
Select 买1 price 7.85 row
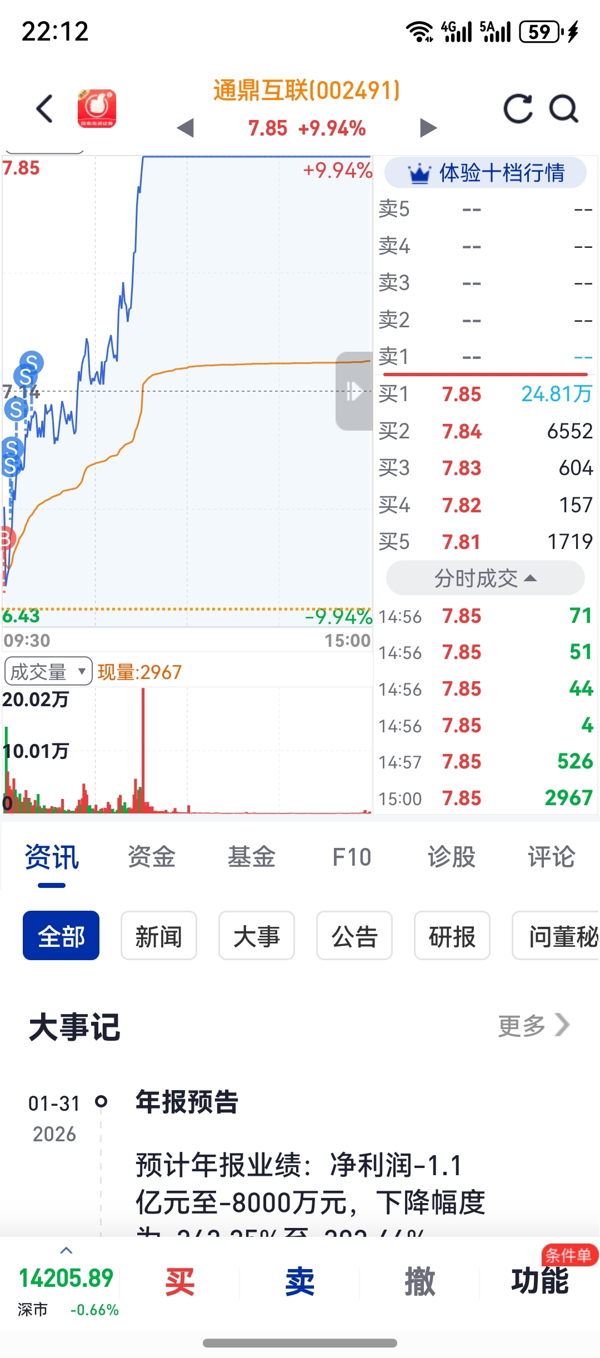click(485, 394)
